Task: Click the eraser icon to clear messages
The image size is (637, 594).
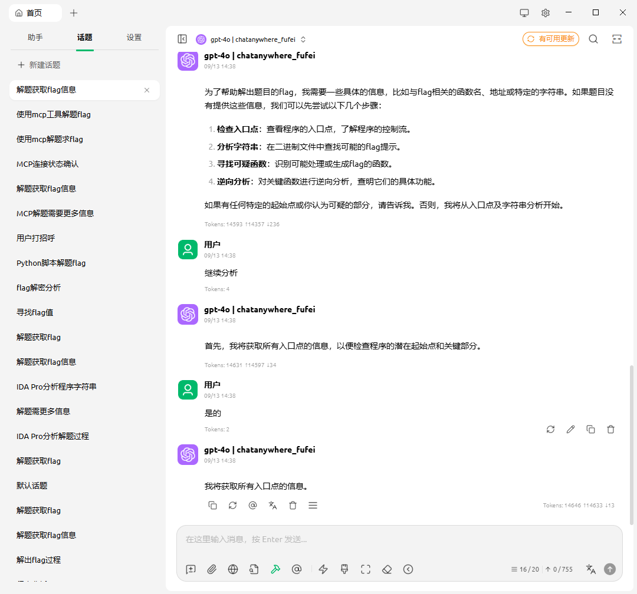Action: click(387, 569)
